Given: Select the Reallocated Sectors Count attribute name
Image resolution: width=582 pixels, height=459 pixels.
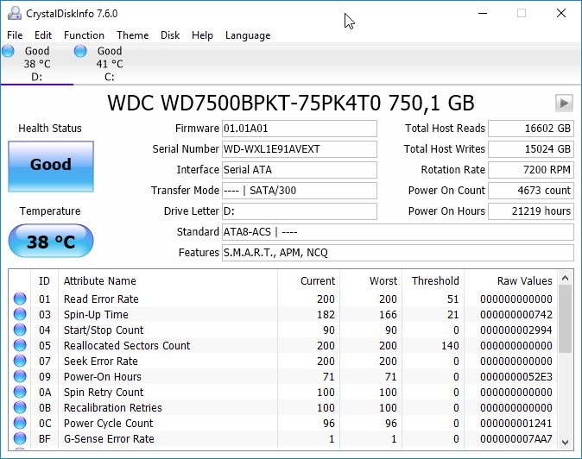Looking at the screenshot, I should [127, 346].
